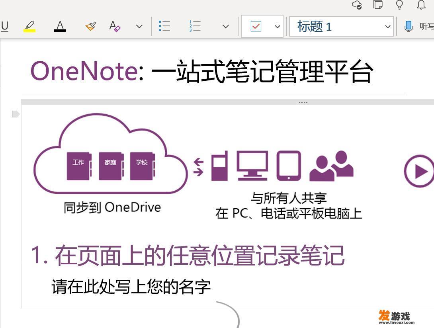
Task: Click the heading 在页面上的任意位置记录笔记
Action: pos(200,255)
